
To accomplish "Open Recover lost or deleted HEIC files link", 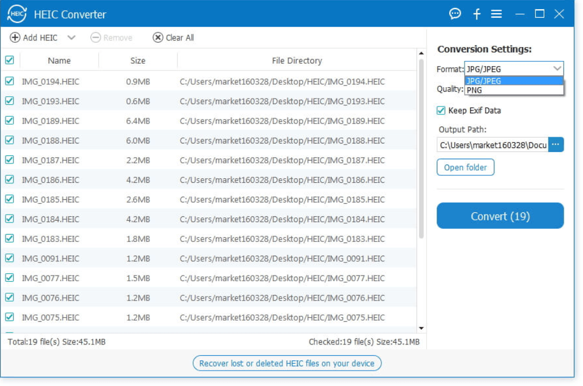I will [287, 363].
